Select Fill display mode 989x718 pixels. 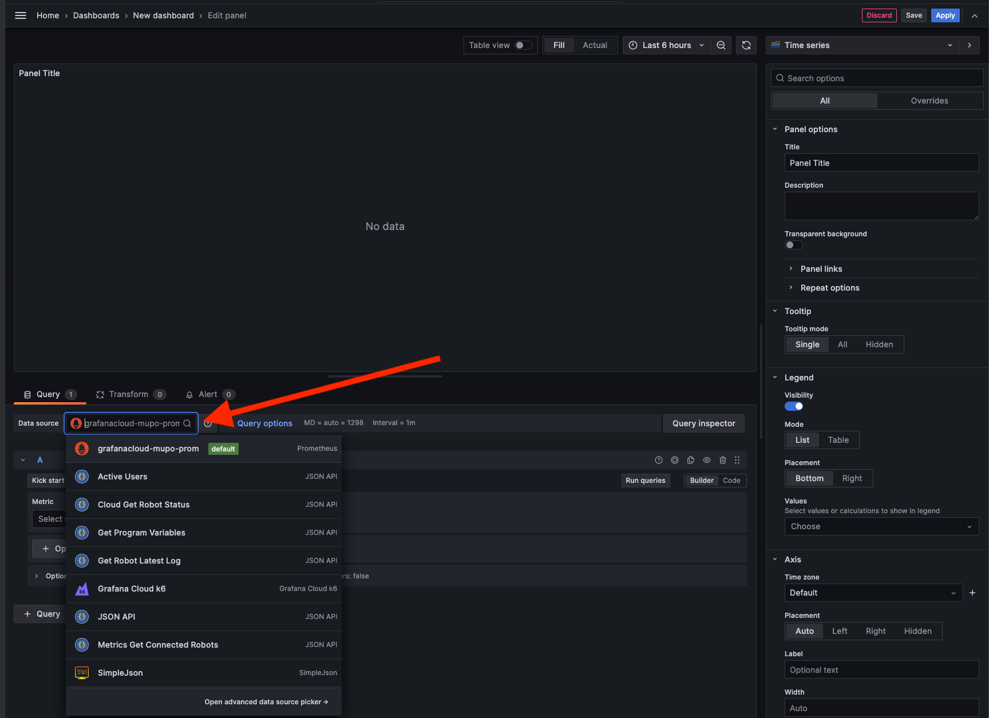point(559,45)
